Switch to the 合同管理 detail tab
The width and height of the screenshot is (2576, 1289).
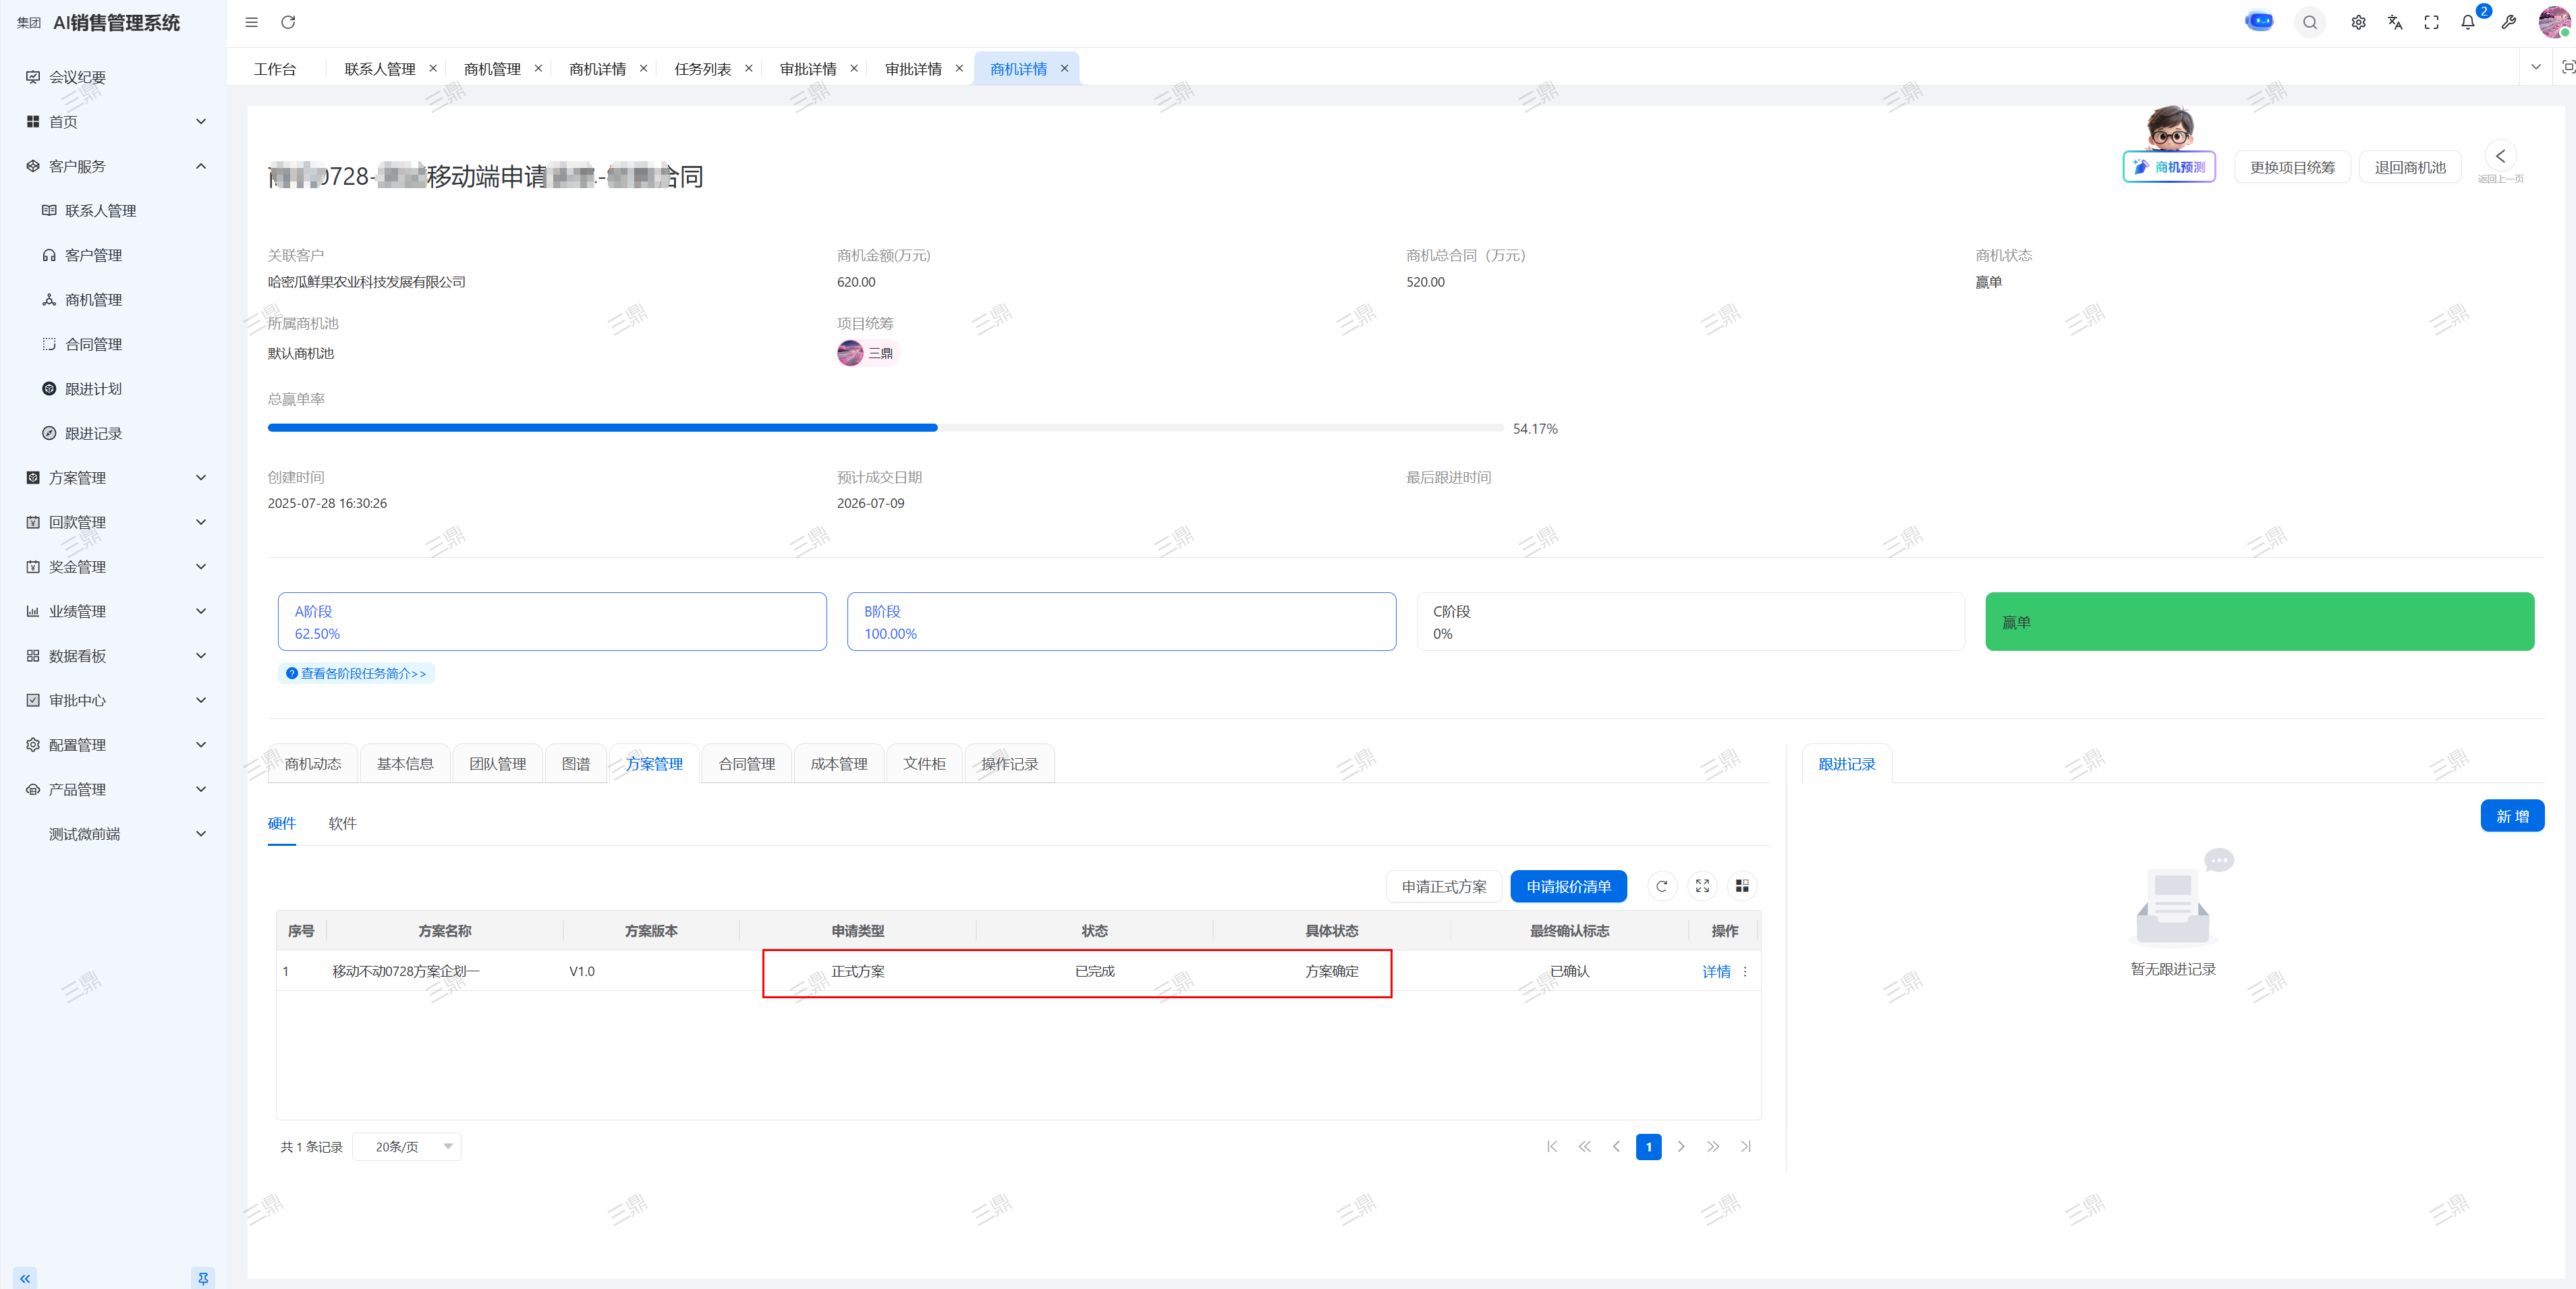tap(746, 764)
